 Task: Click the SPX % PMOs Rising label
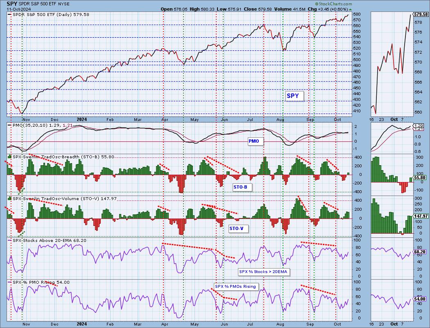[x=235, y=286]
